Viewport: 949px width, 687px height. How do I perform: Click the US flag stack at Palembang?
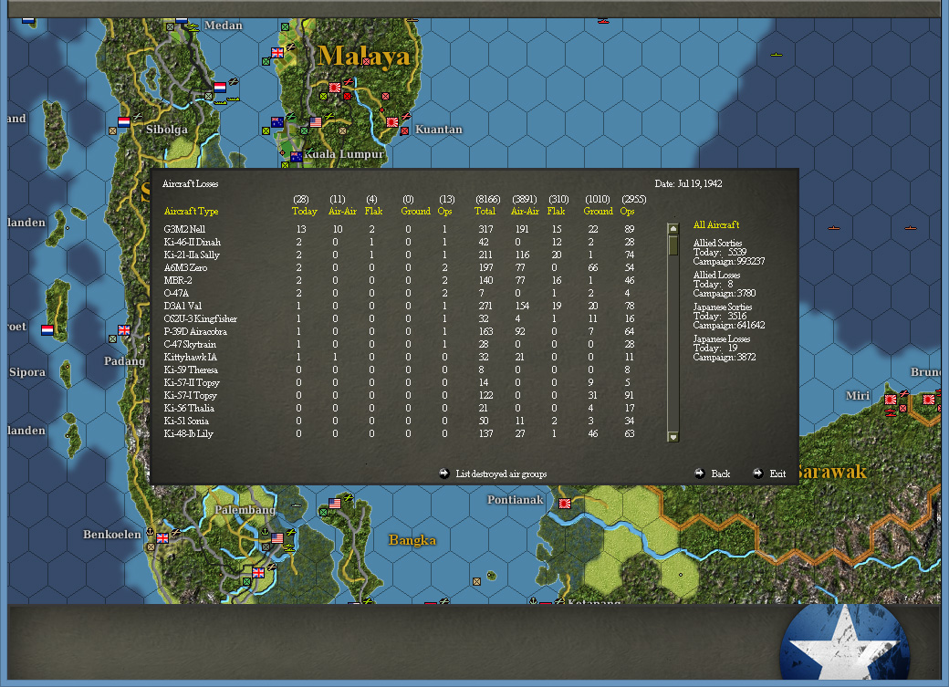(x=276, y=537)
